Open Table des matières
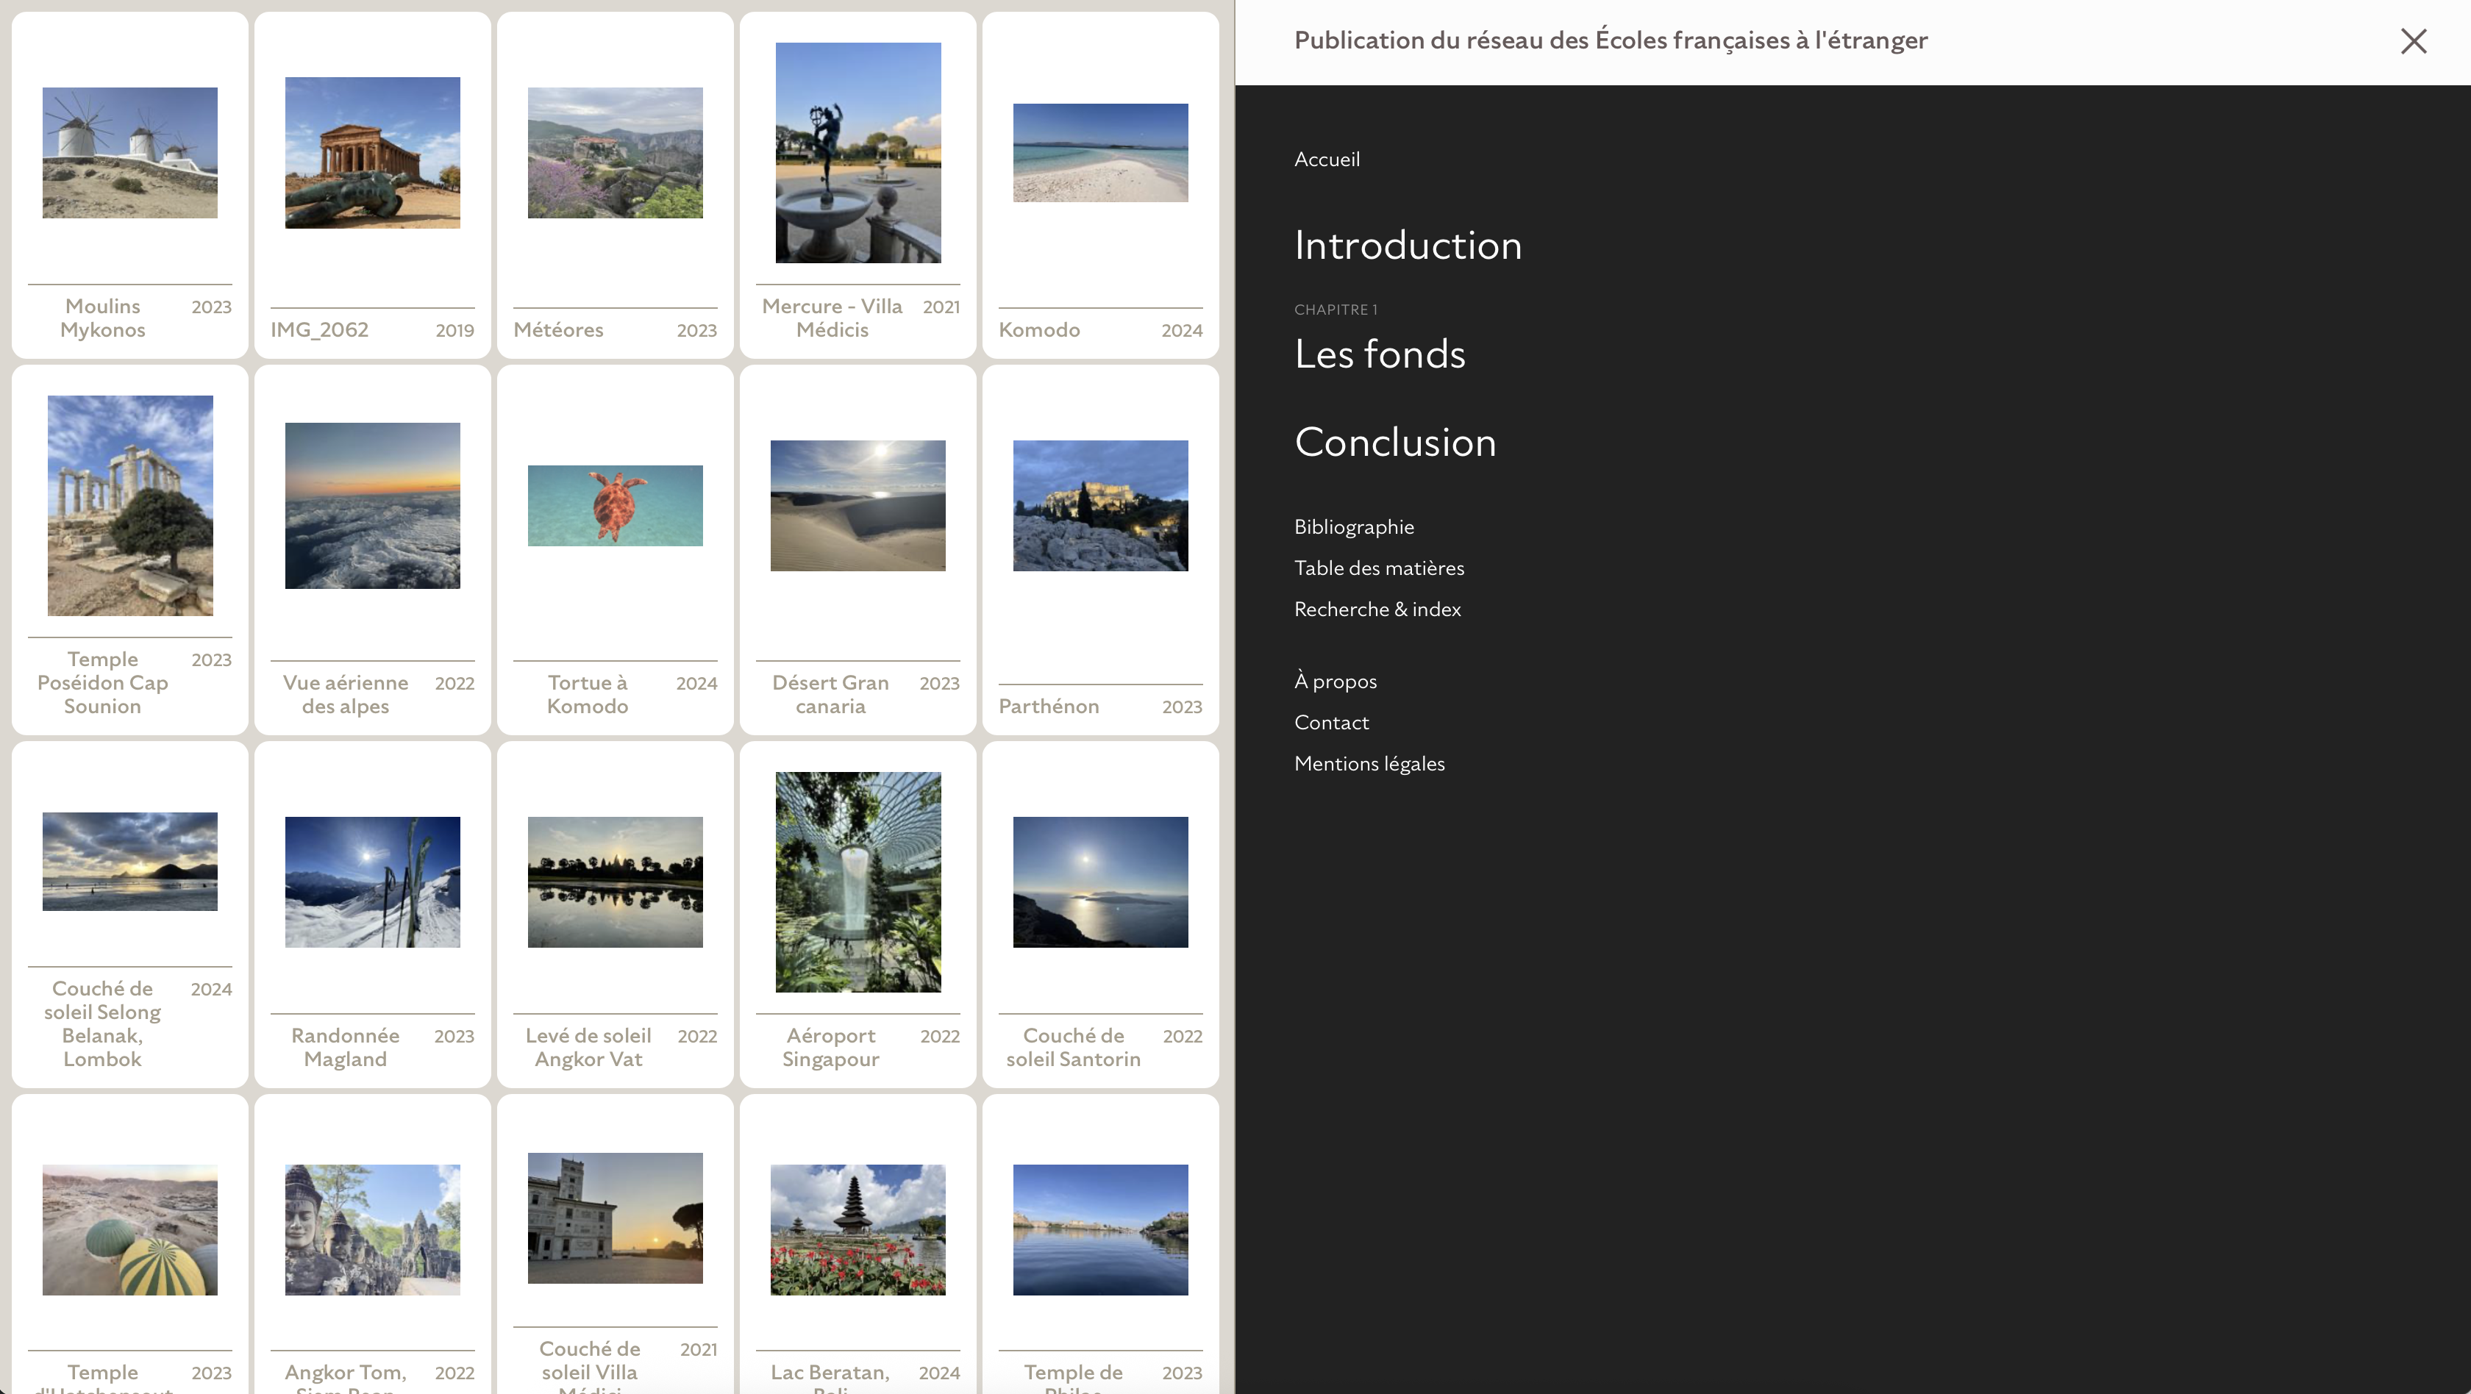The width and height of the screenshot is (2471, 1394). coord(1378,568)
